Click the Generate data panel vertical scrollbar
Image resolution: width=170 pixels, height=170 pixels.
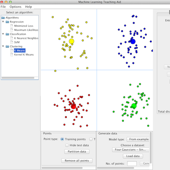[x=151, y=148]
